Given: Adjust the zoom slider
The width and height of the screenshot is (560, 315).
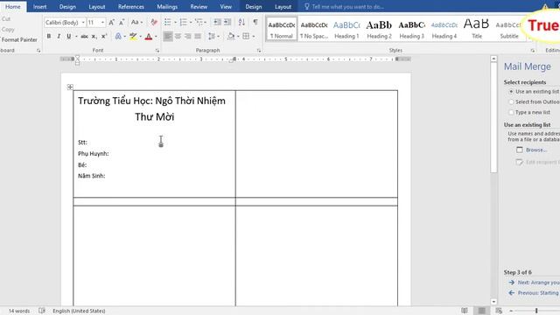Looking at the screenshot, I should coord(536,311).
